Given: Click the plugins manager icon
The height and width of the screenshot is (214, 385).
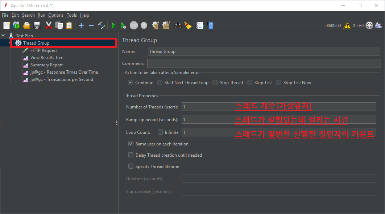Looking at the screenshot, I should (378, 25).
